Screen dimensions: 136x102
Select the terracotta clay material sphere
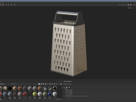pos(20,88)
